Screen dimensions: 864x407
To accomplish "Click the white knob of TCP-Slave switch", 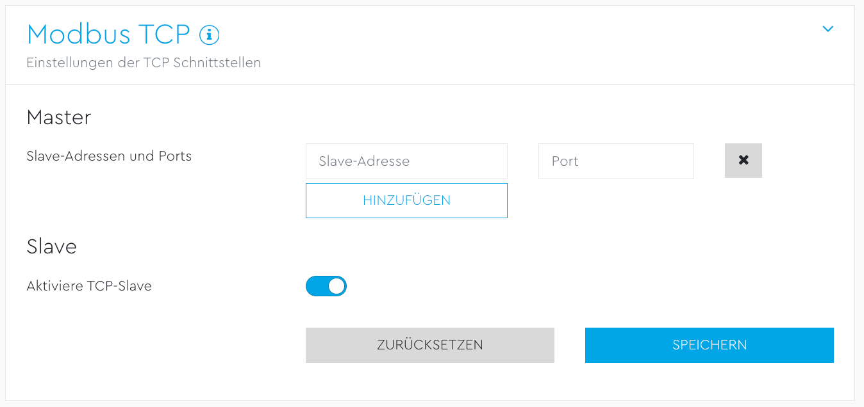I will click(x=336, y=286).
